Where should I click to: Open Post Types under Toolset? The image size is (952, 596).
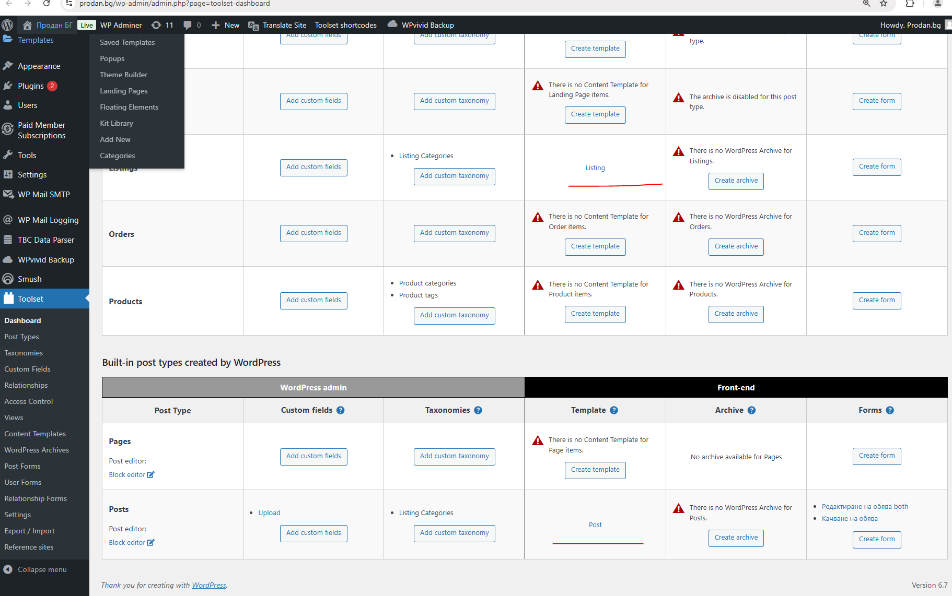coord(22,337)
